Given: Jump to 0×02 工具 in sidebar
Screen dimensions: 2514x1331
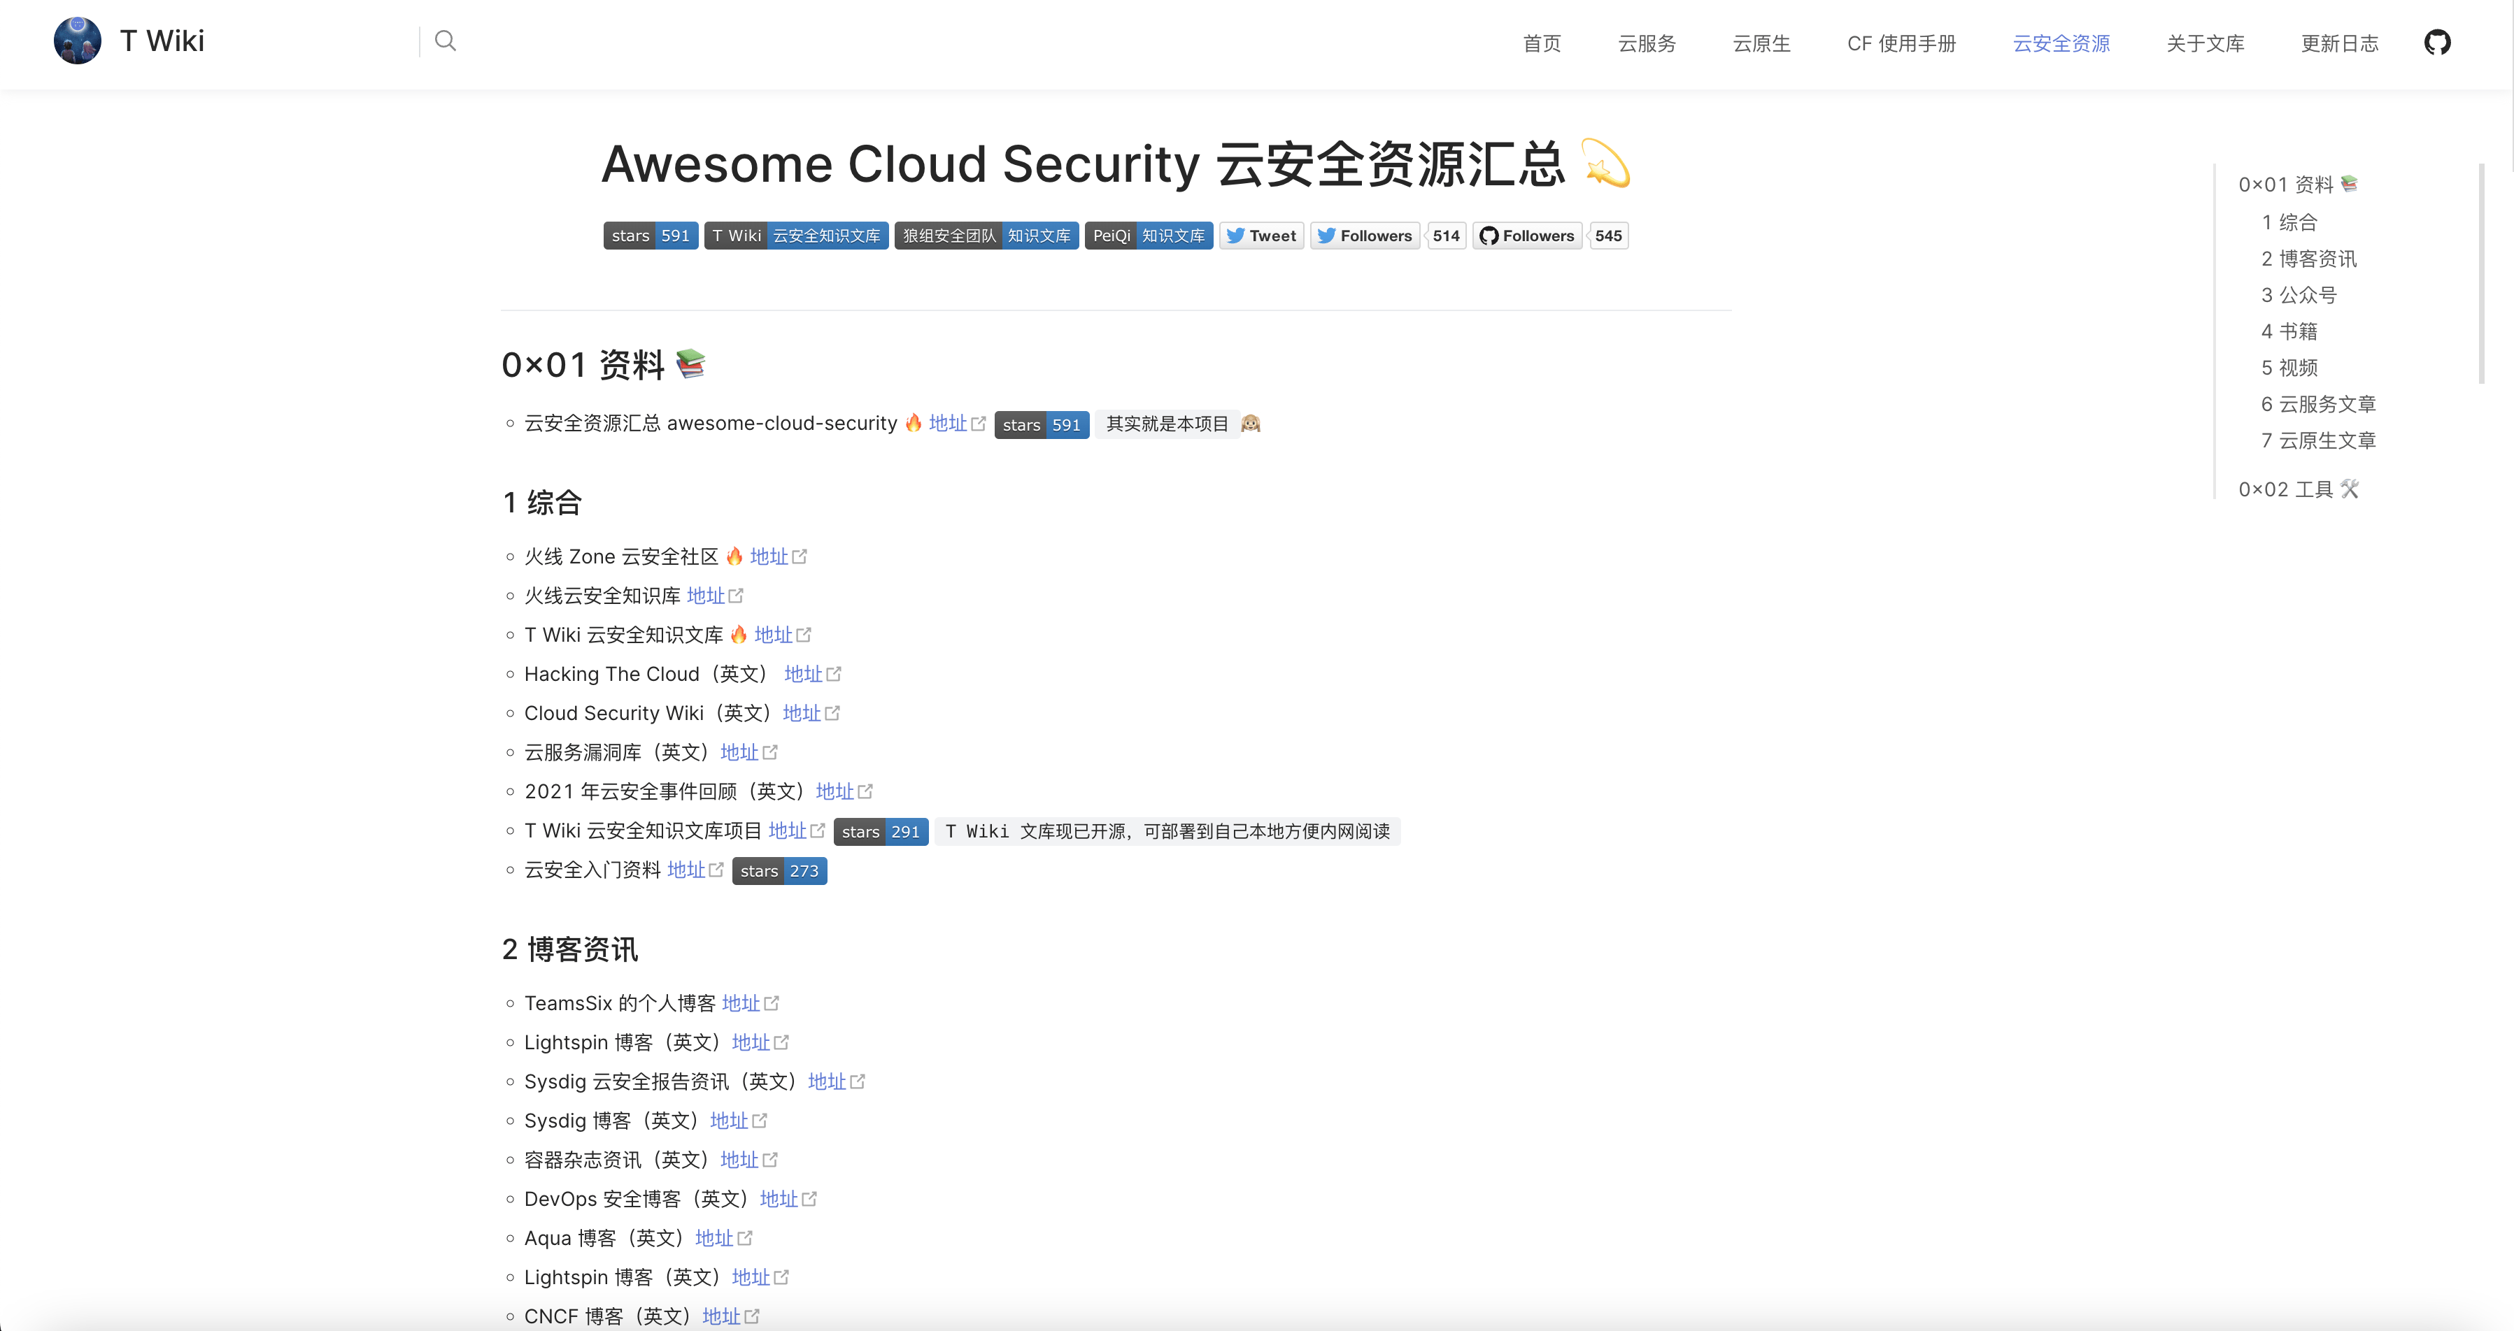Looking at the screenshot, I should [2299, 489].
